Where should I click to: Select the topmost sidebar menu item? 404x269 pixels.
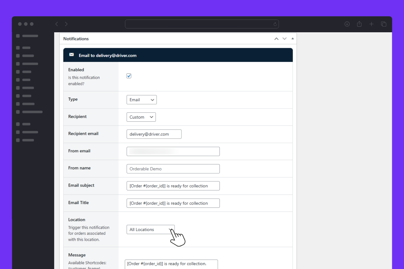point(27,36)
